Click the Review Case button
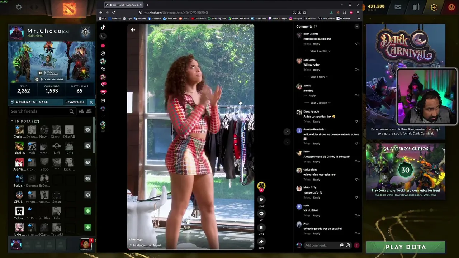The width and height of the screenshot is (459, 258). (x=75, y=102)
